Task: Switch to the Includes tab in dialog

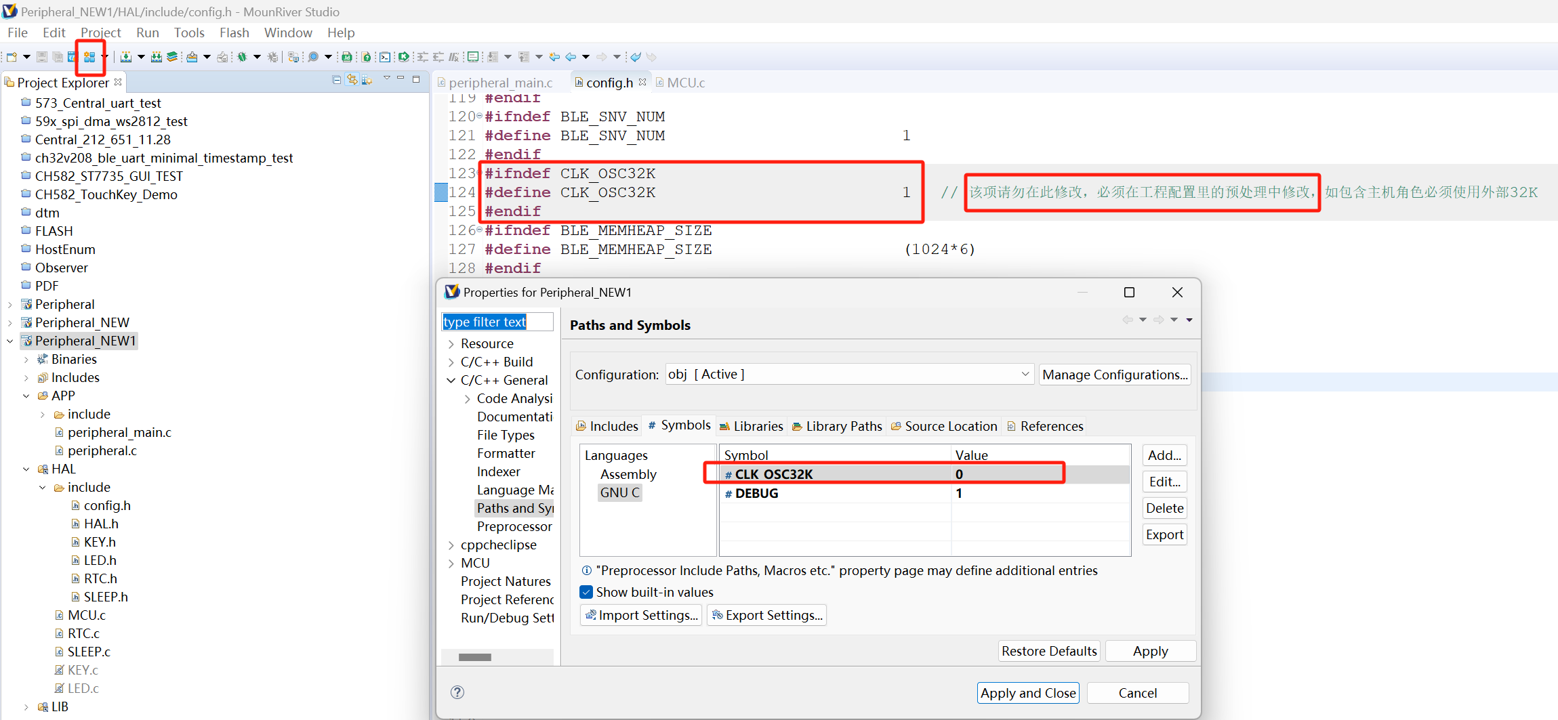Action: point(607,426)
